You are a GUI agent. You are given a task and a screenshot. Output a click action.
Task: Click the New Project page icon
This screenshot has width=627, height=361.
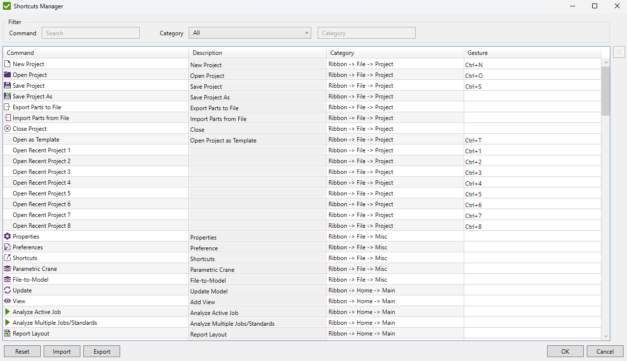(x=7, y=64)
